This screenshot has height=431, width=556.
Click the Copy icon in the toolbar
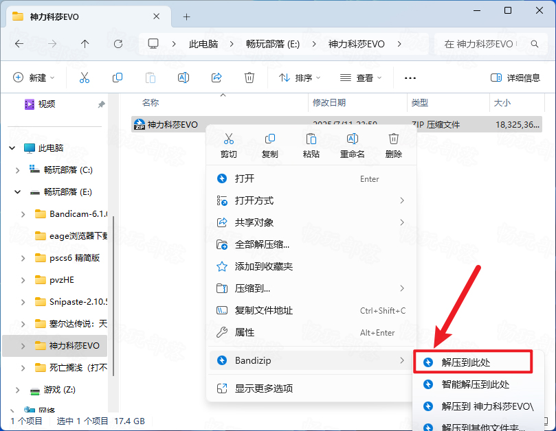118,78
